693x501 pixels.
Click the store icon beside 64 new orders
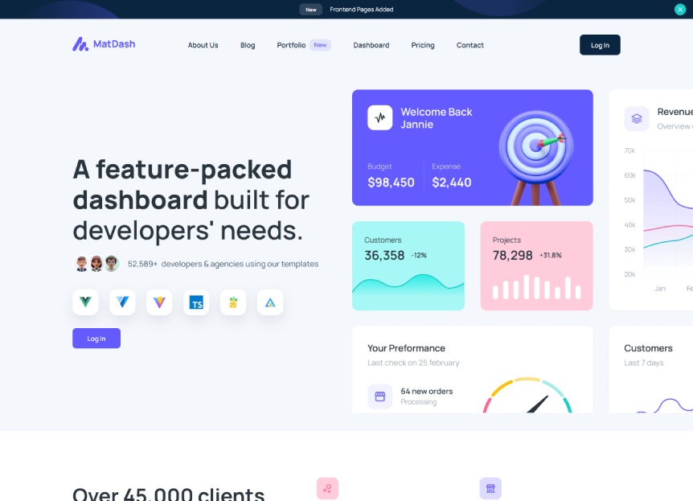click(380, 396)
